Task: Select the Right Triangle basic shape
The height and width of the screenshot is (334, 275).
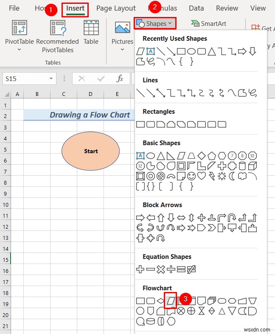Action: pyautogui.click(x=171, y=156)
